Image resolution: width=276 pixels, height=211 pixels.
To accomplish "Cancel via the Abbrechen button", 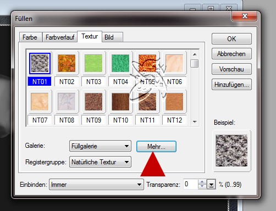I will 231,54.
